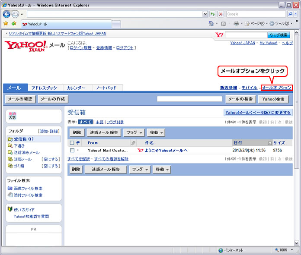Screen dimensions: 301x255
Task: Open the ツール(O) menu
Action: tap(281, 24)
